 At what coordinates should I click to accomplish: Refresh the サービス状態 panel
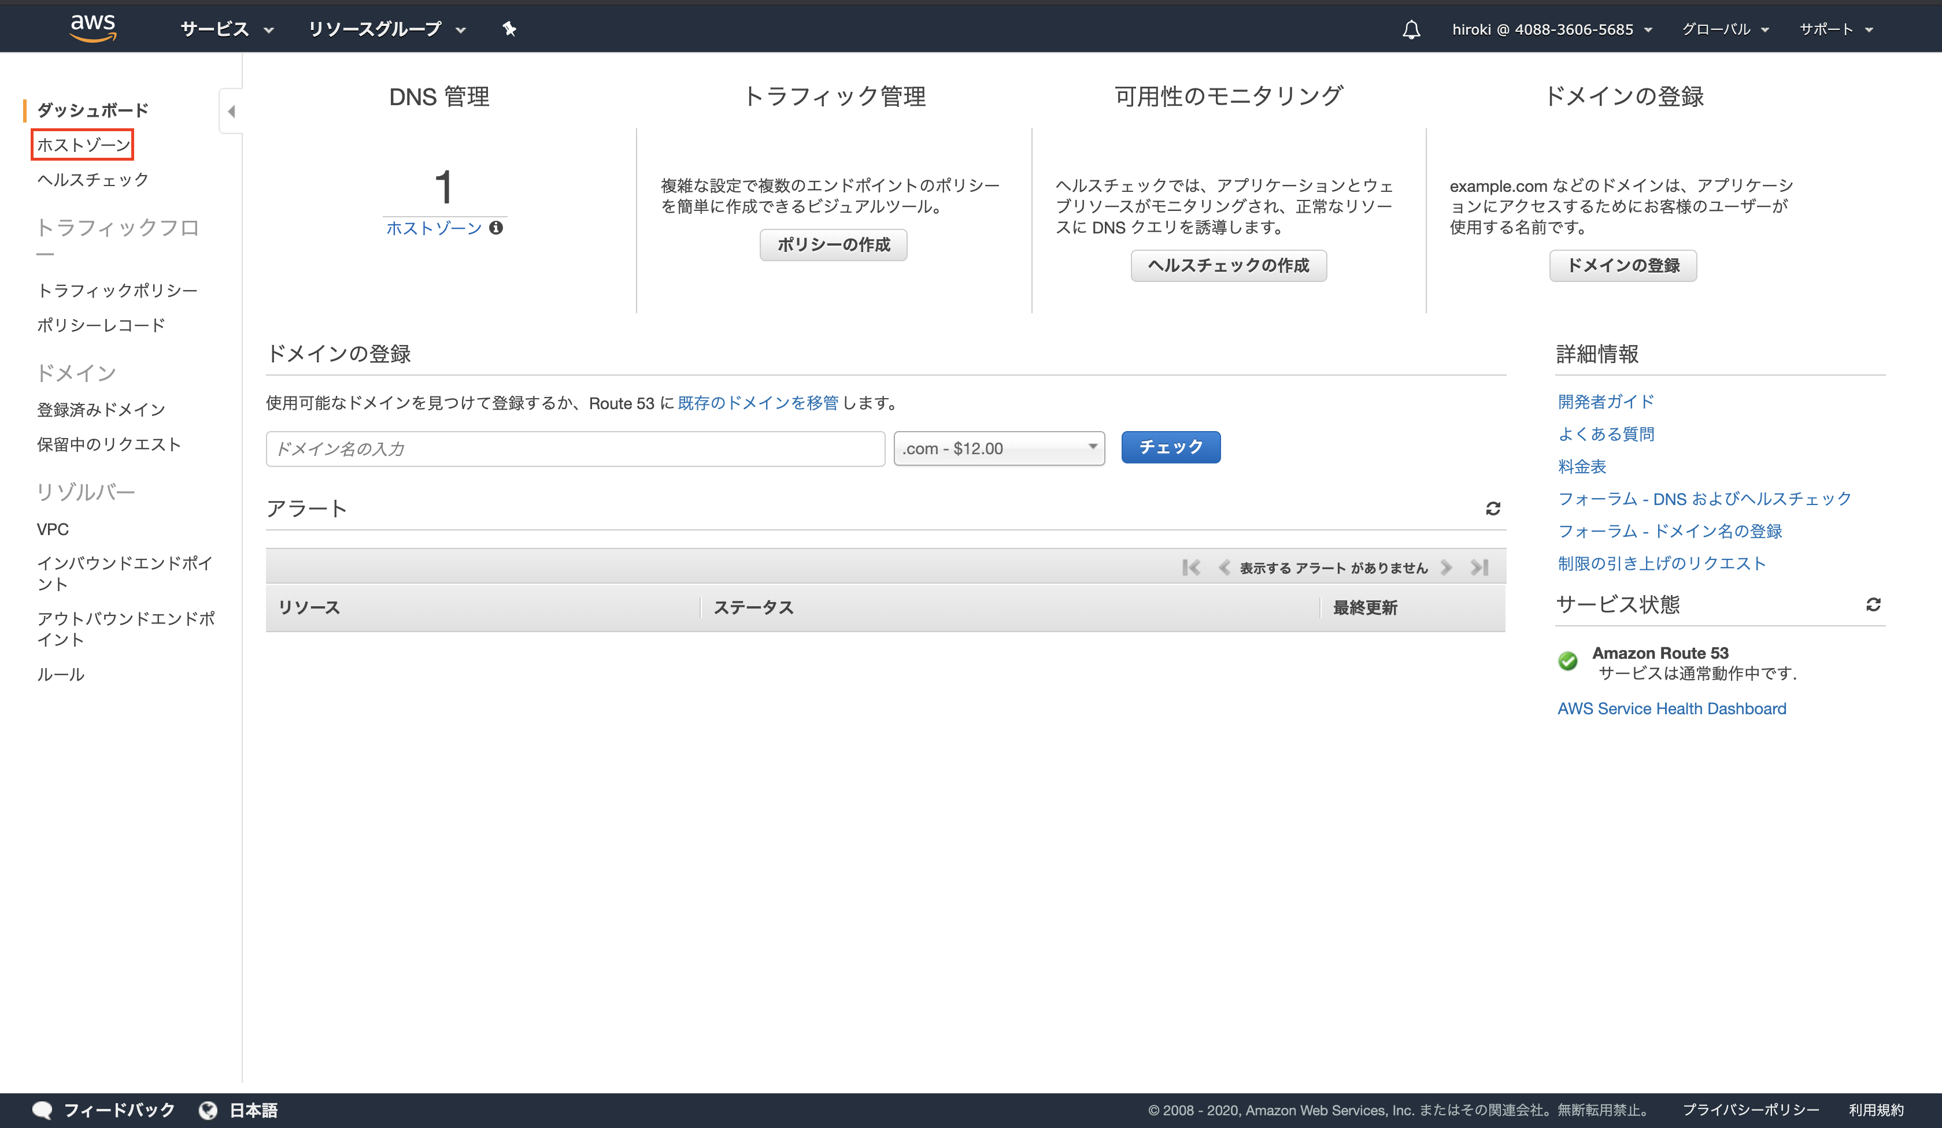pyautogui.click(x=1874, y=604)
